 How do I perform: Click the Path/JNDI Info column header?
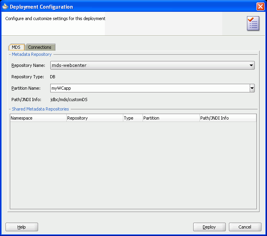point(228,118)
